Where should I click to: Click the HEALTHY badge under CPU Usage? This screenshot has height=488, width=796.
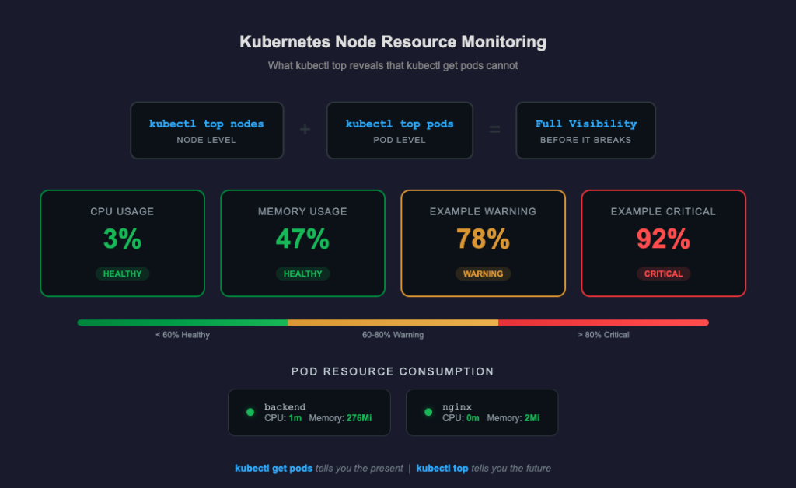122,274
